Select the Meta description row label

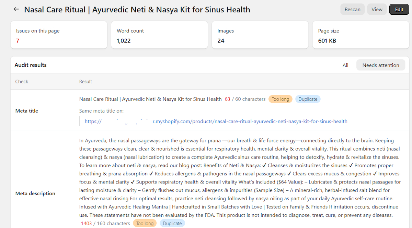35,193
